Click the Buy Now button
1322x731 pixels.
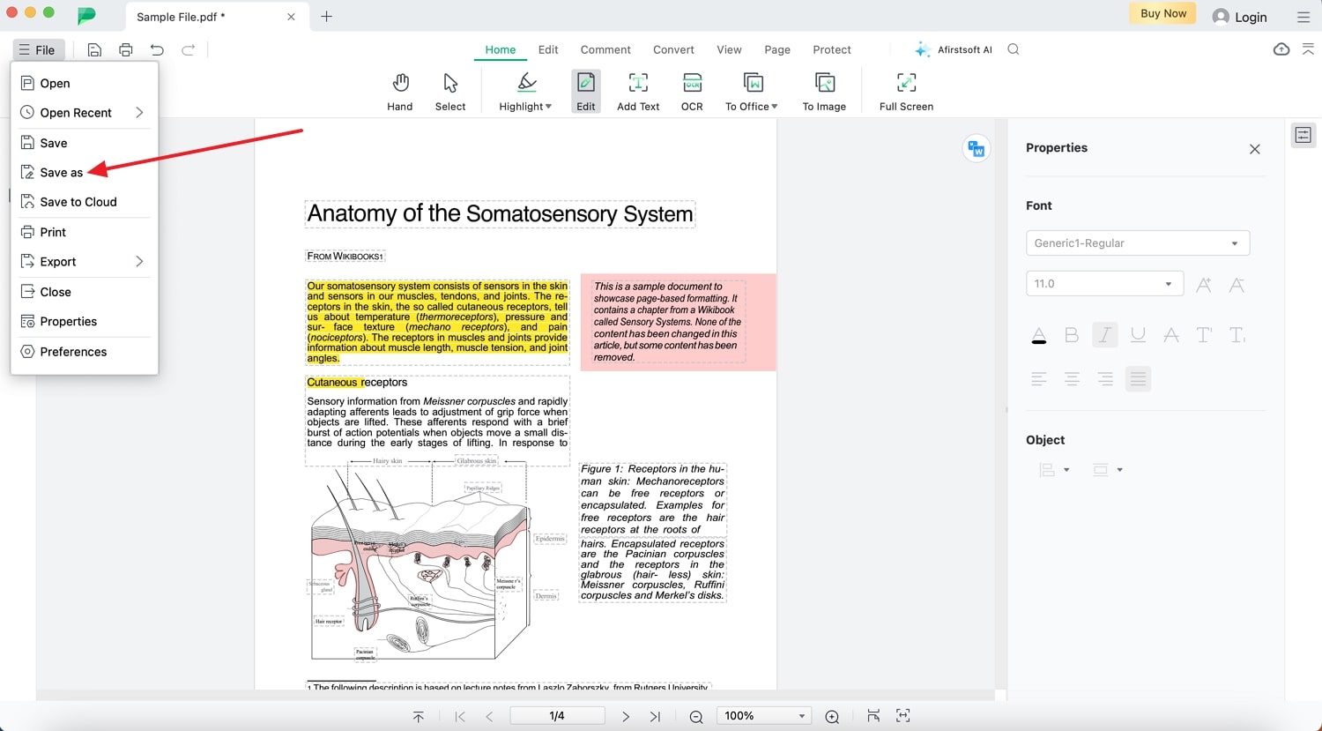point(1163,13)
